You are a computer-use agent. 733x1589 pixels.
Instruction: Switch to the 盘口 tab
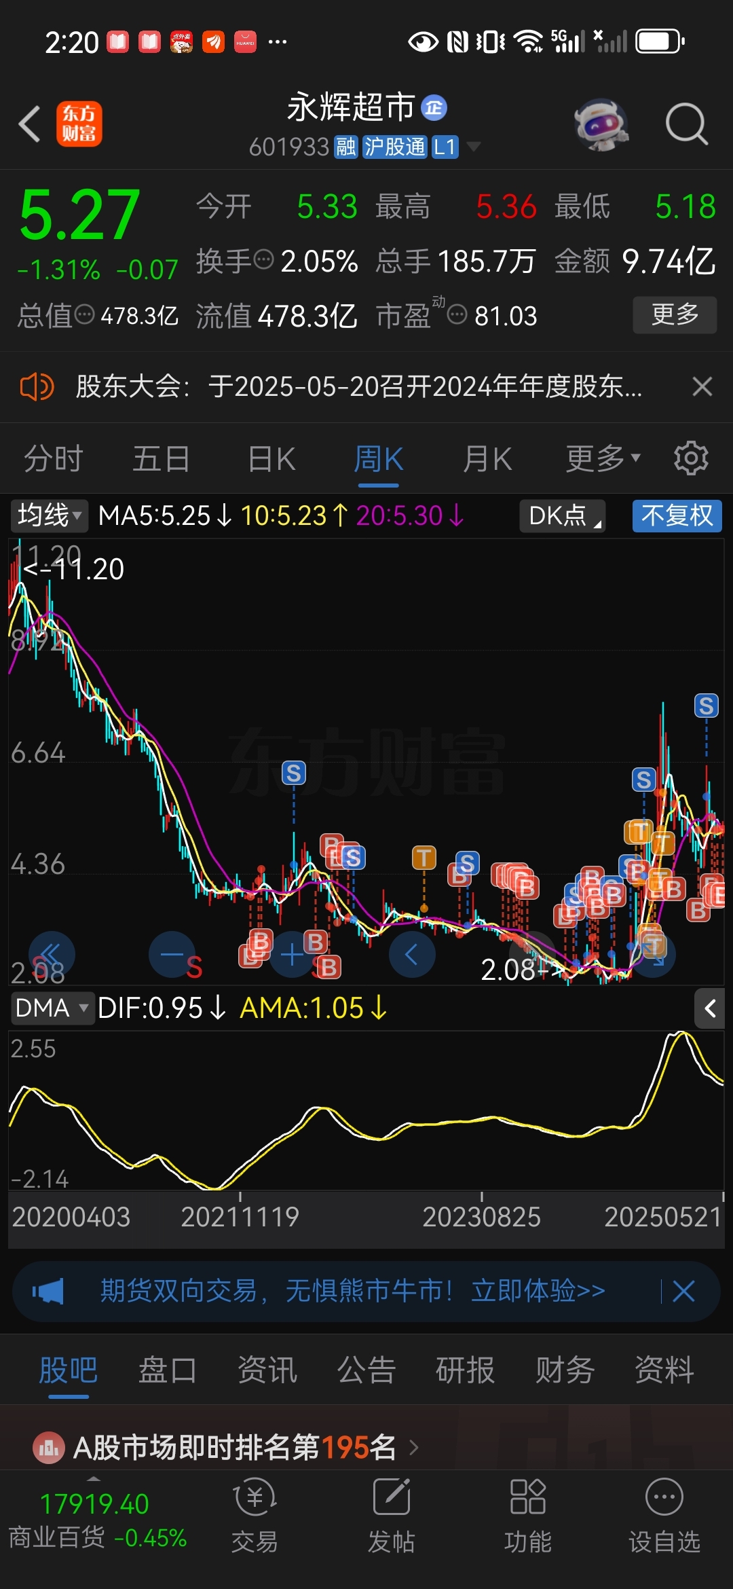pos(168,1370)
